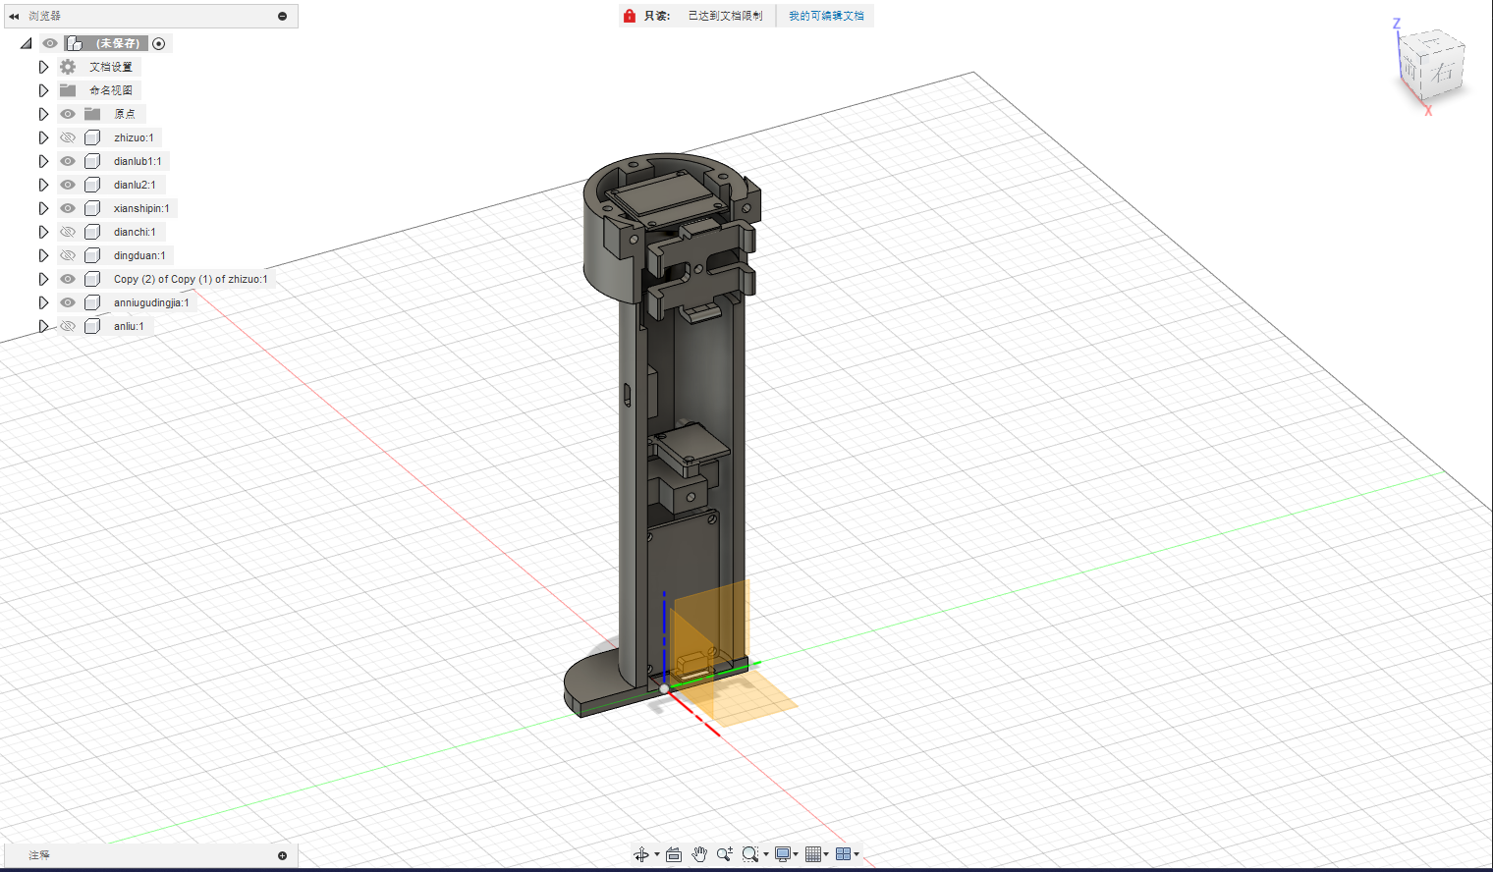Viewport: 1493px width, 872px height.
Task: Click the Look At tool icon
Action: click(674, 854)
